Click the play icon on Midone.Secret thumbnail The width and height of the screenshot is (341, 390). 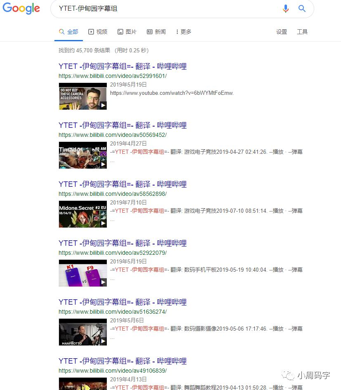tap(103, 223)
